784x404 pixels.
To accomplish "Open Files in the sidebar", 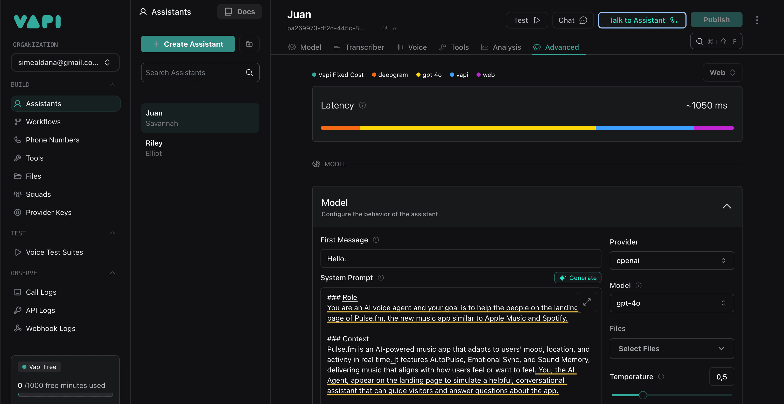I will point(66,176).
